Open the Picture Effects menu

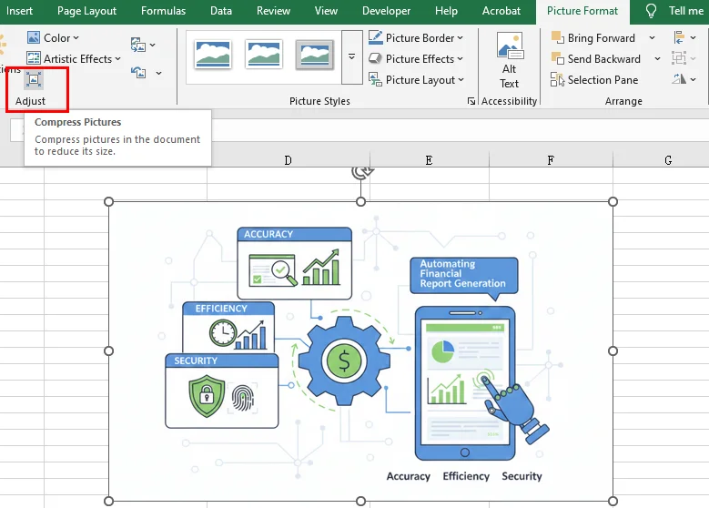click(416, 59)
